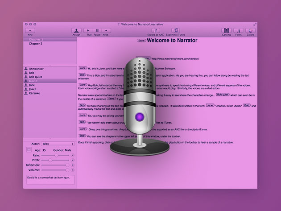Select Chapter 1 in chapter list
Screen dimensions: 281x211
pyautogui.click(x=50, y=39)
